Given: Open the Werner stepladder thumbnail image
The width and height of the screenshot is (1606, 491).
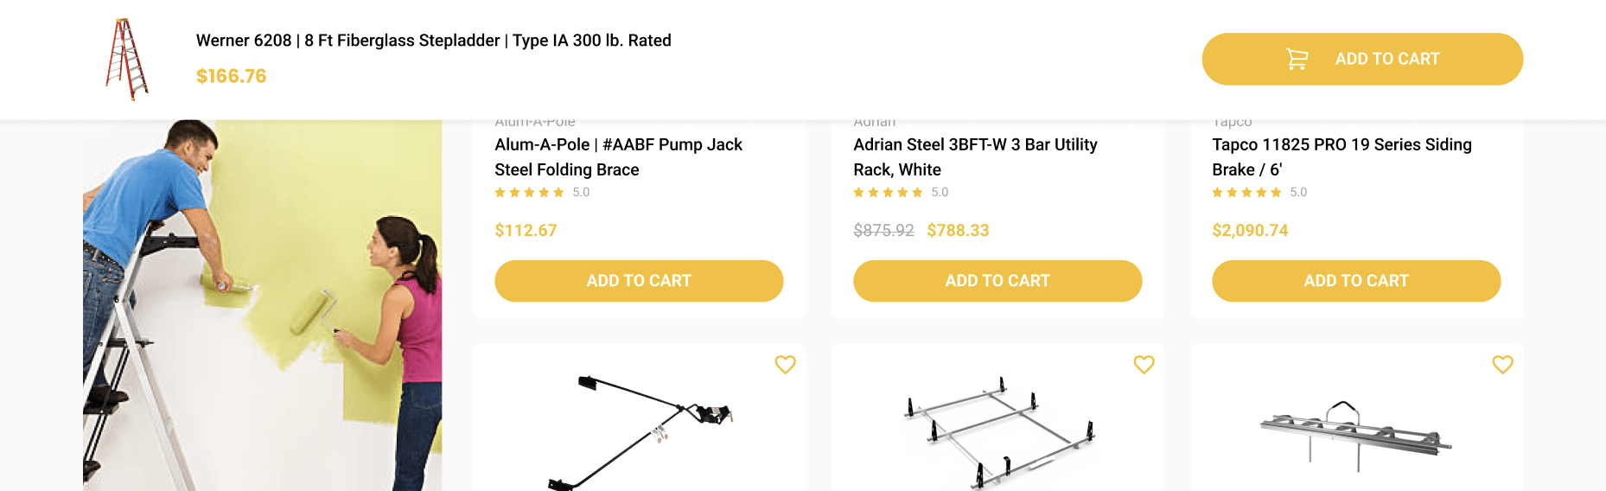Looking at the screenshot, I should click(127, 60).
